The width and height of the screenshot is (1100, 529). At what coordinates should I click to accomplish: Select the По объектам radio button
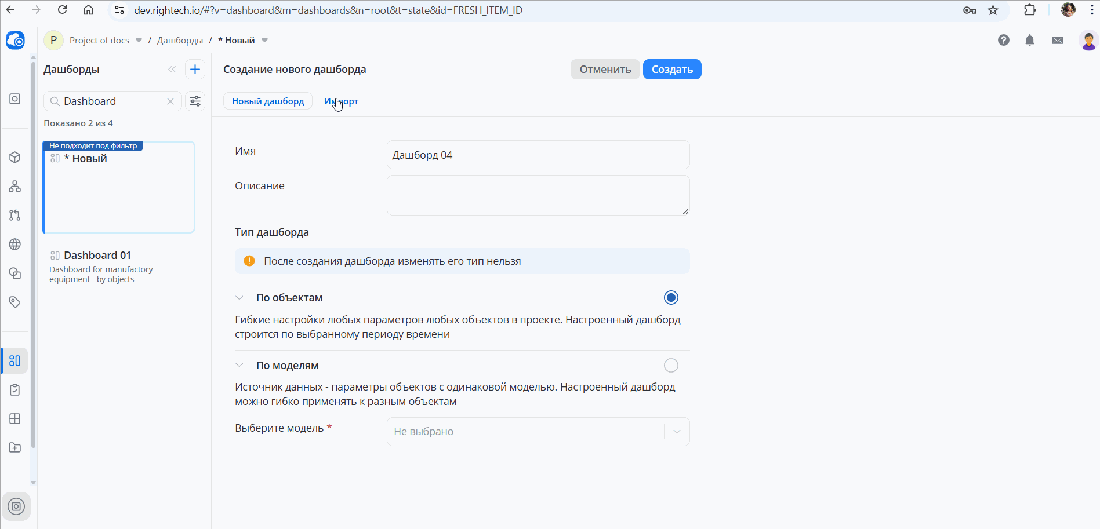670,298
